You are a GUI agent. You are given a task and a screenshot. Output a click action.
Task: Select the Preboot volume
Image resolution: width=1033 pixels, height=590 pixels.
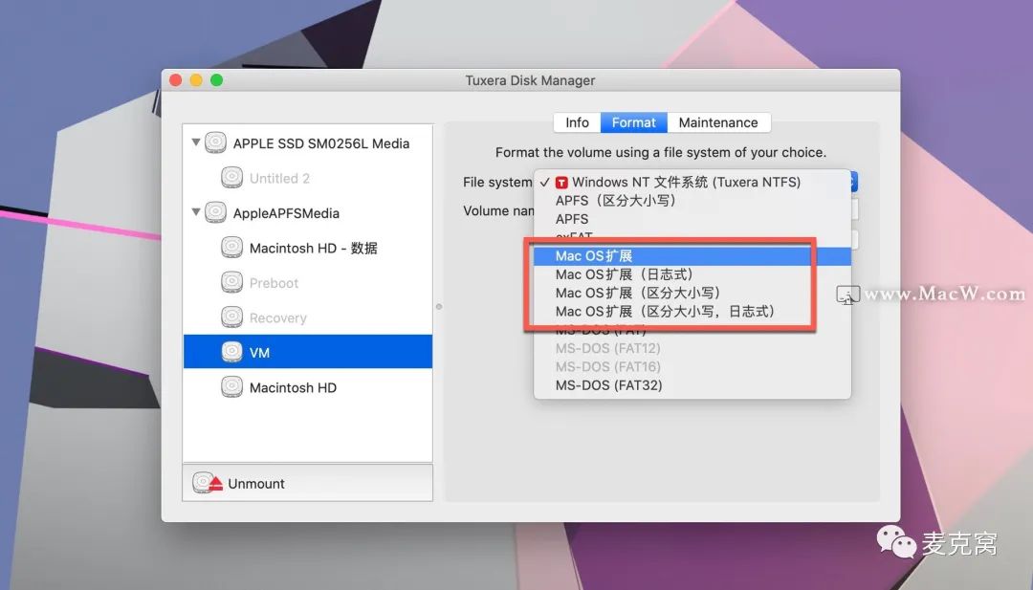(308, 282)
